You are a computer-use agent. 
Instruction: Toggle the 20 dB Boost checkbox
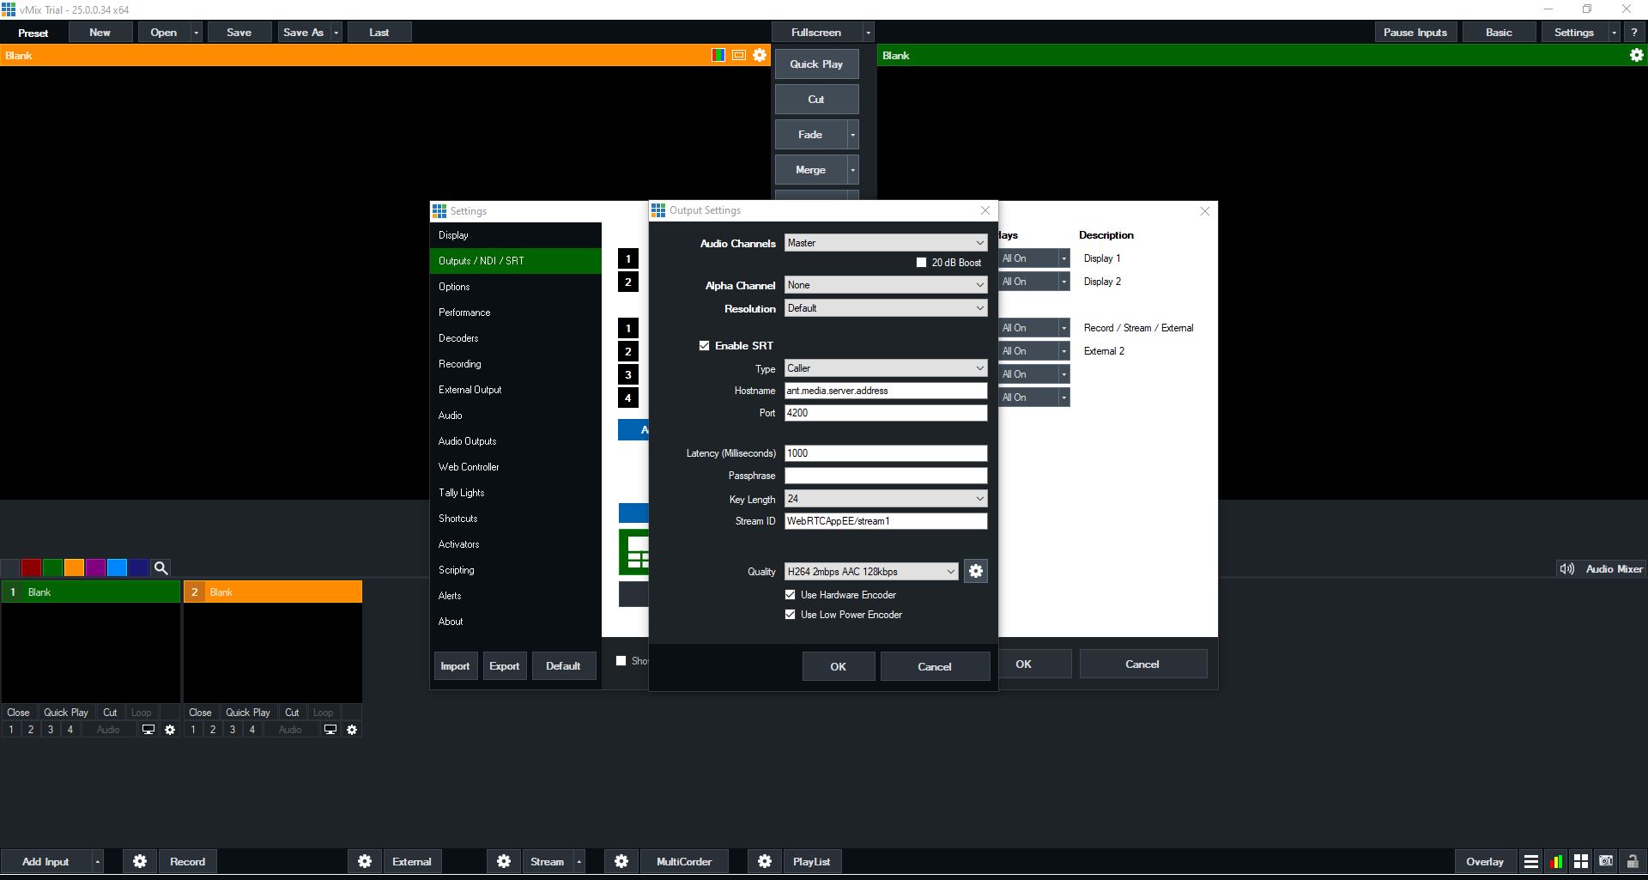pos(921,263)
